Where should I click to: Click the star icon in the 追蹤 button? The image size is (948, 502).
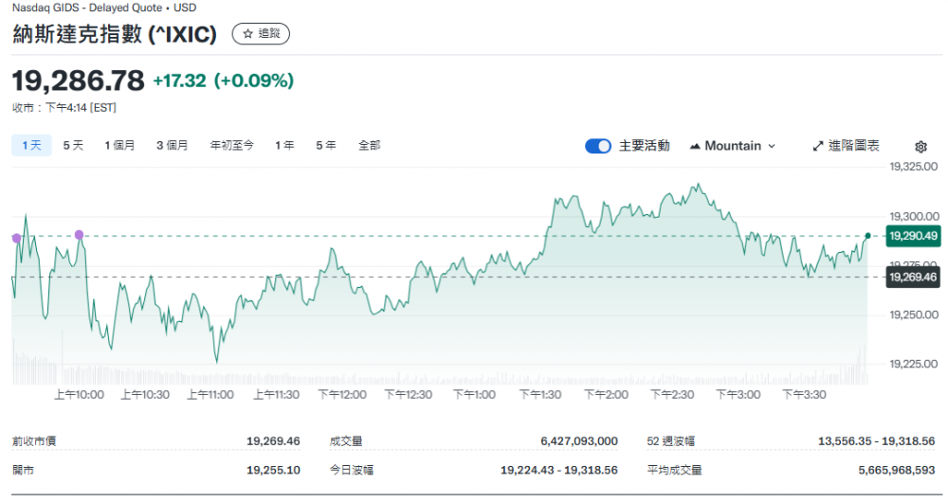pyautogui.click(x=247, y=34)
